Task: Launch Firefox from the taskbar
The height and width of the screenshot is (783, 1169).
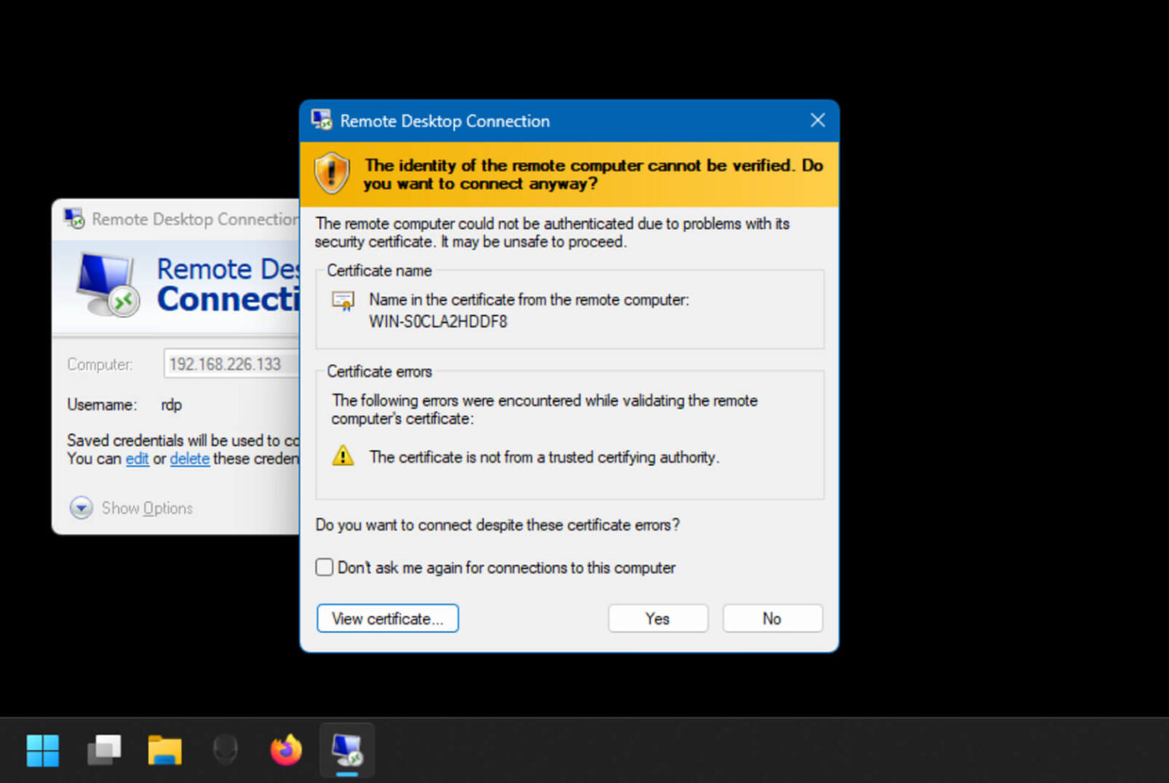Action: [285, 750]
